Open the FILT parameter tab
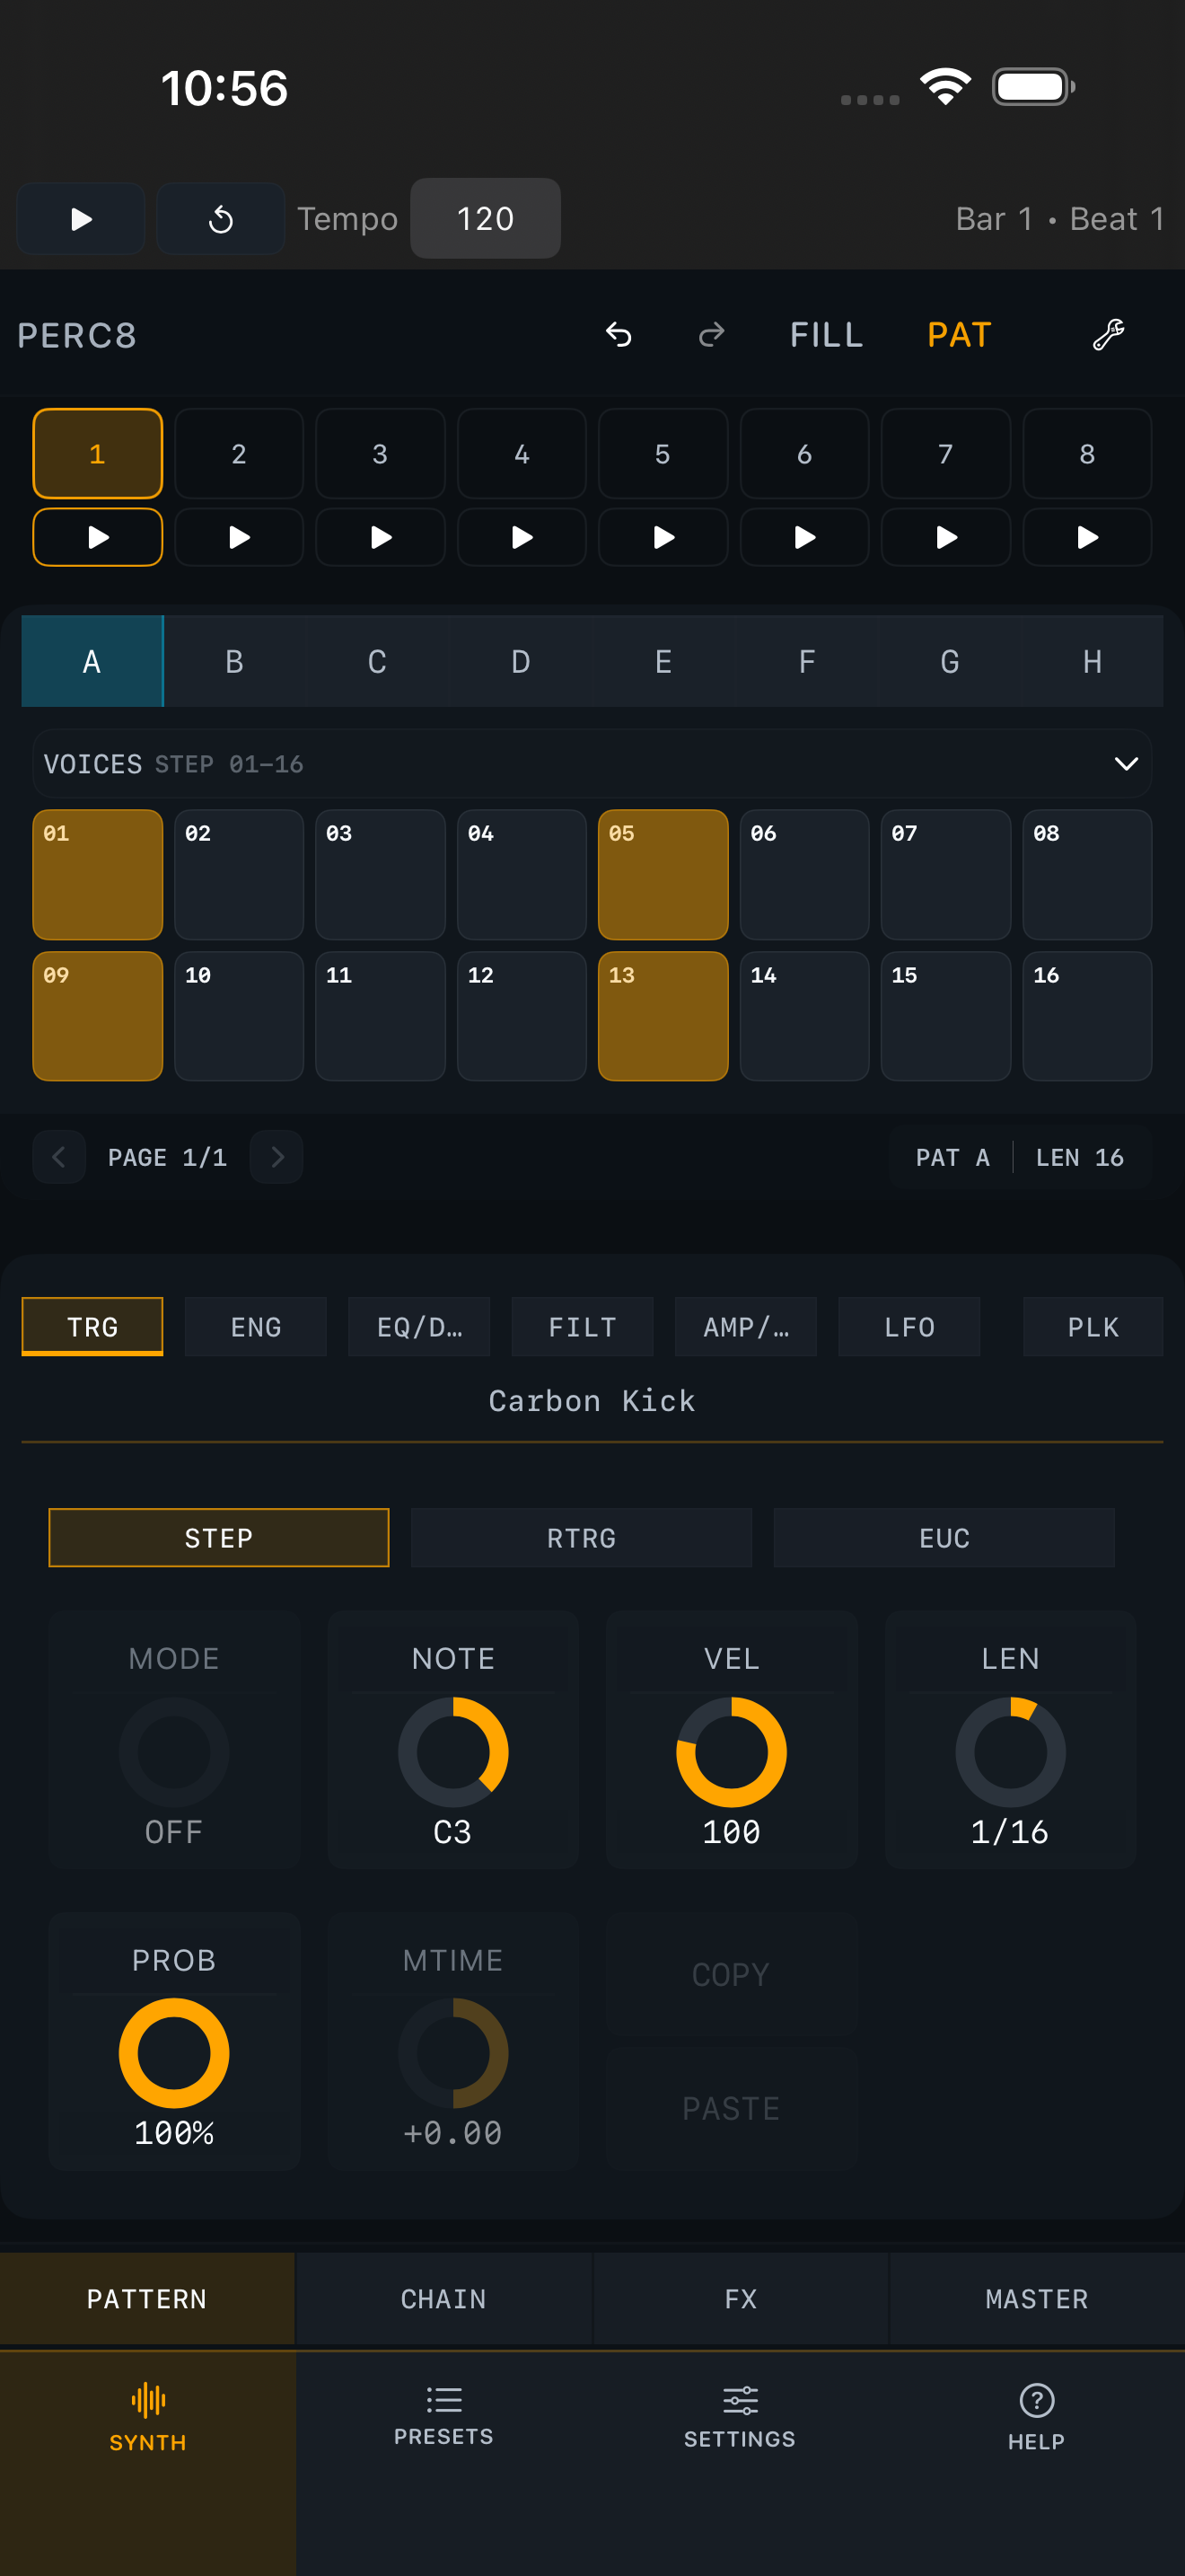 pyautogui.click(x=583, y=1327)
